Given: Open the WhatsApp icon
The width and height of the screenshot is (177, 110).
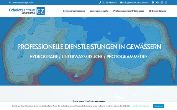Looking at the screenshot, I should coord(166,2).
